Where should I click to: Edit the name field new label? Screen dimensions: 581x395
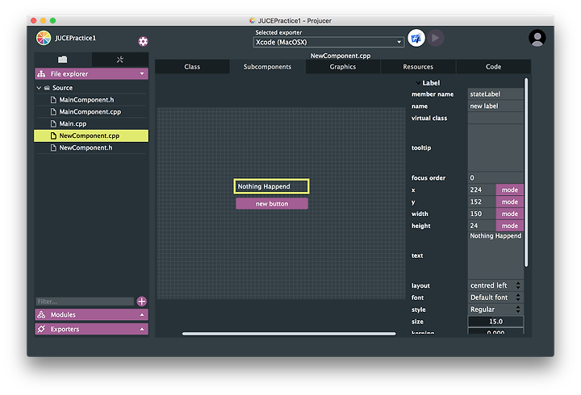[495, 106]
